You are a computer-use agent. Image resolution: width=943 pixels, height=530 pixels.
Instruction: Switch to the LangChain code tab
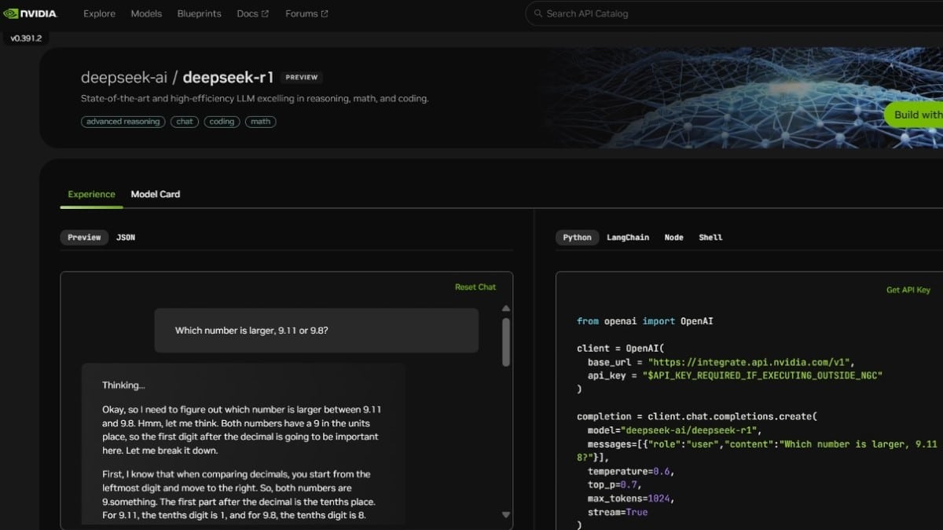628,237
